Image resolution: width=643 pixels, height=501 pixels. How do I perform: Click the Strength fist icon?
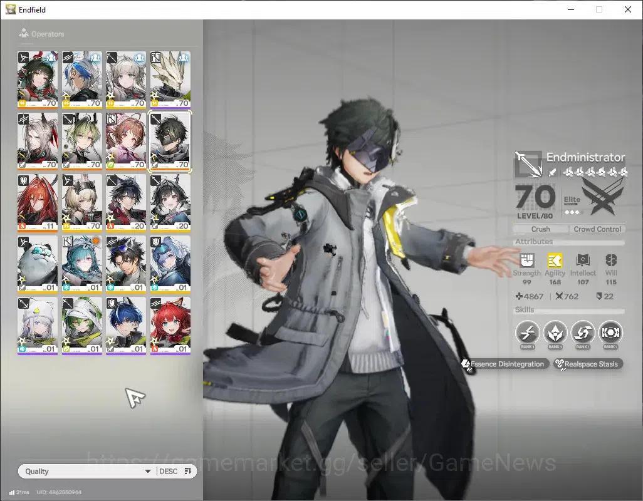click(x=526, y=260)
